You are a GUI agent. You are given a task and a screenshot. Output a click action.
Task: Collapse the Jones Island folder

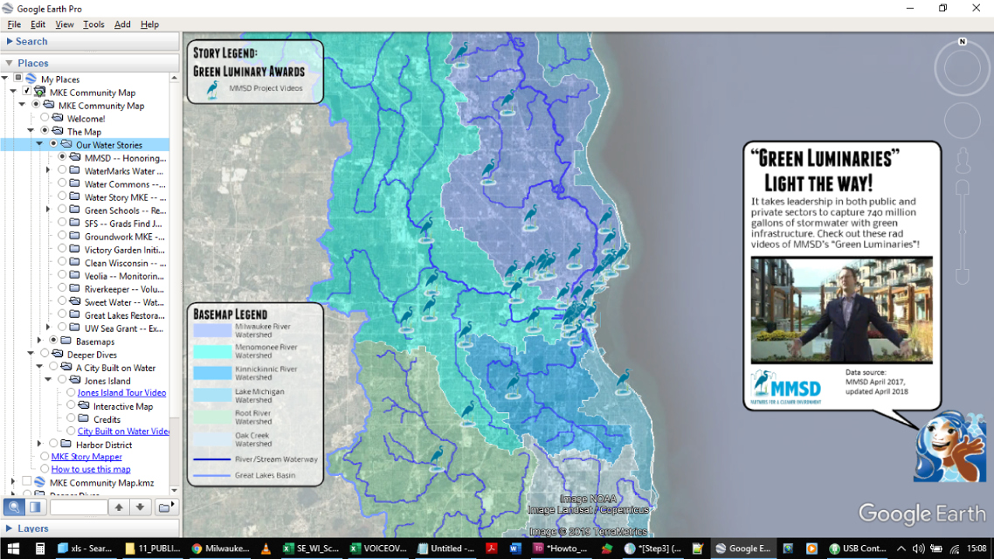(49, 380)
